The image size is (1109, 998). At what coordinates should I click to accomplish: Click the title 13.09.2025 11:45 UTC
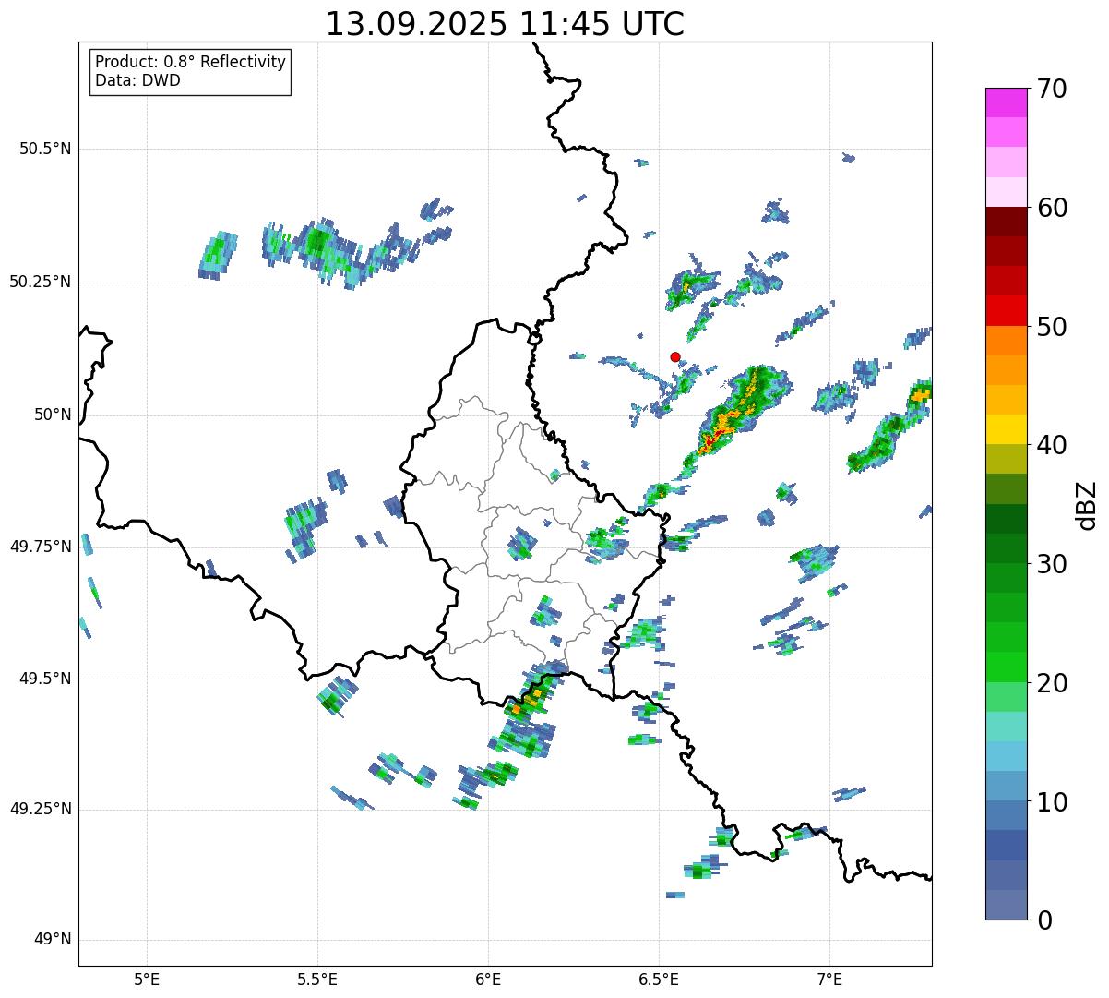pos(505,24)
